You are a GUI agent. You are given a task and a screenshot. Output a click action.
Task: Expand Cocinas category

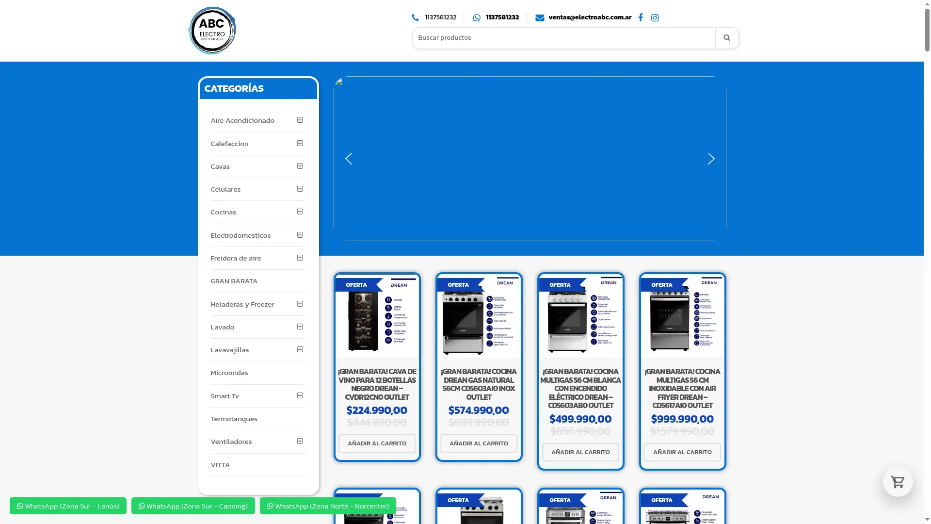click(x=300, y=212)
